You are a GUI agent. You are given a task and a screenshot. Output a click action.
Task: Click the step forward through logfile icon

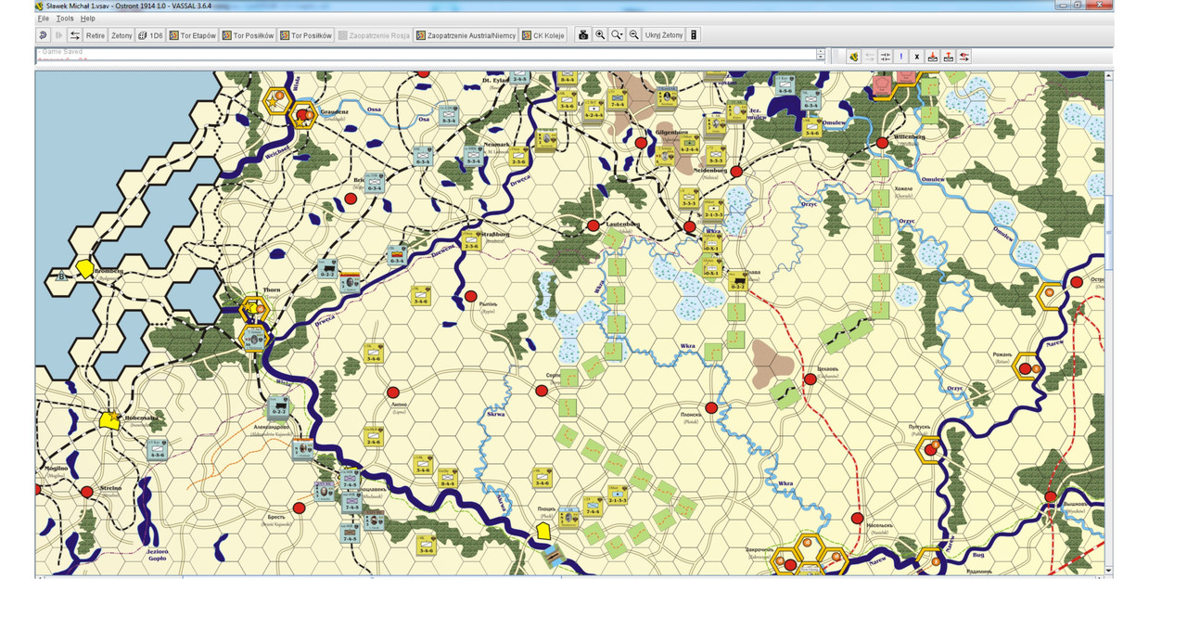point(59,35)
